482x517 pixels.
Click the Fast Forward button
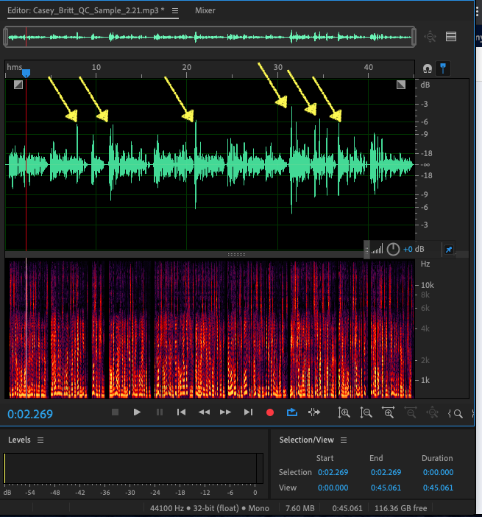[225, 412]
